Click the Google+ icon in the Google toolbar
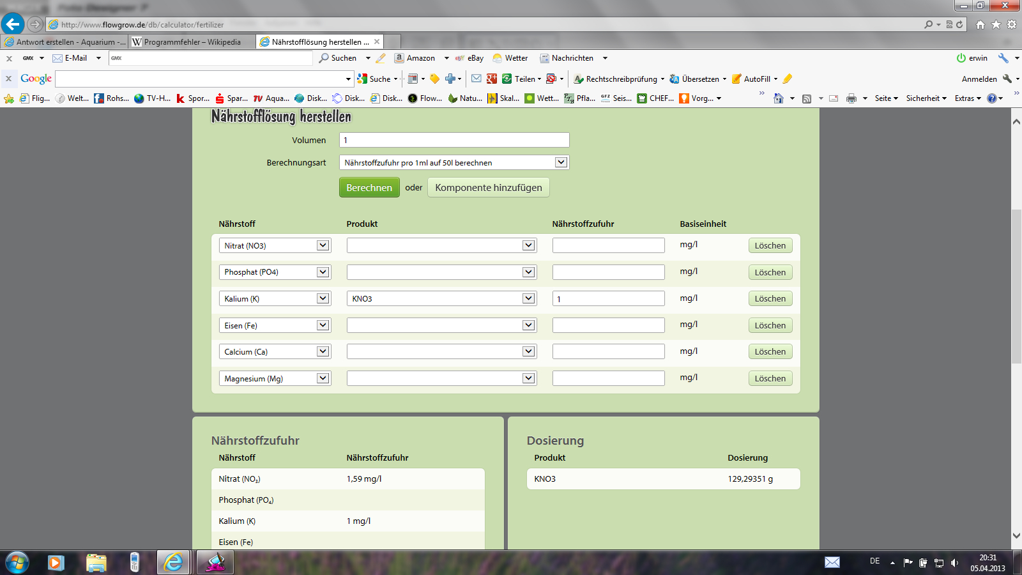Screen dimensions: 1022x575 (492, 79)
